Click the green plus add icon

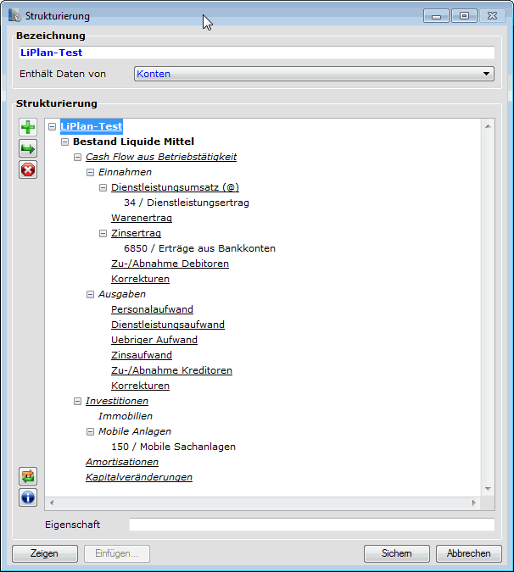pos(28,128)
